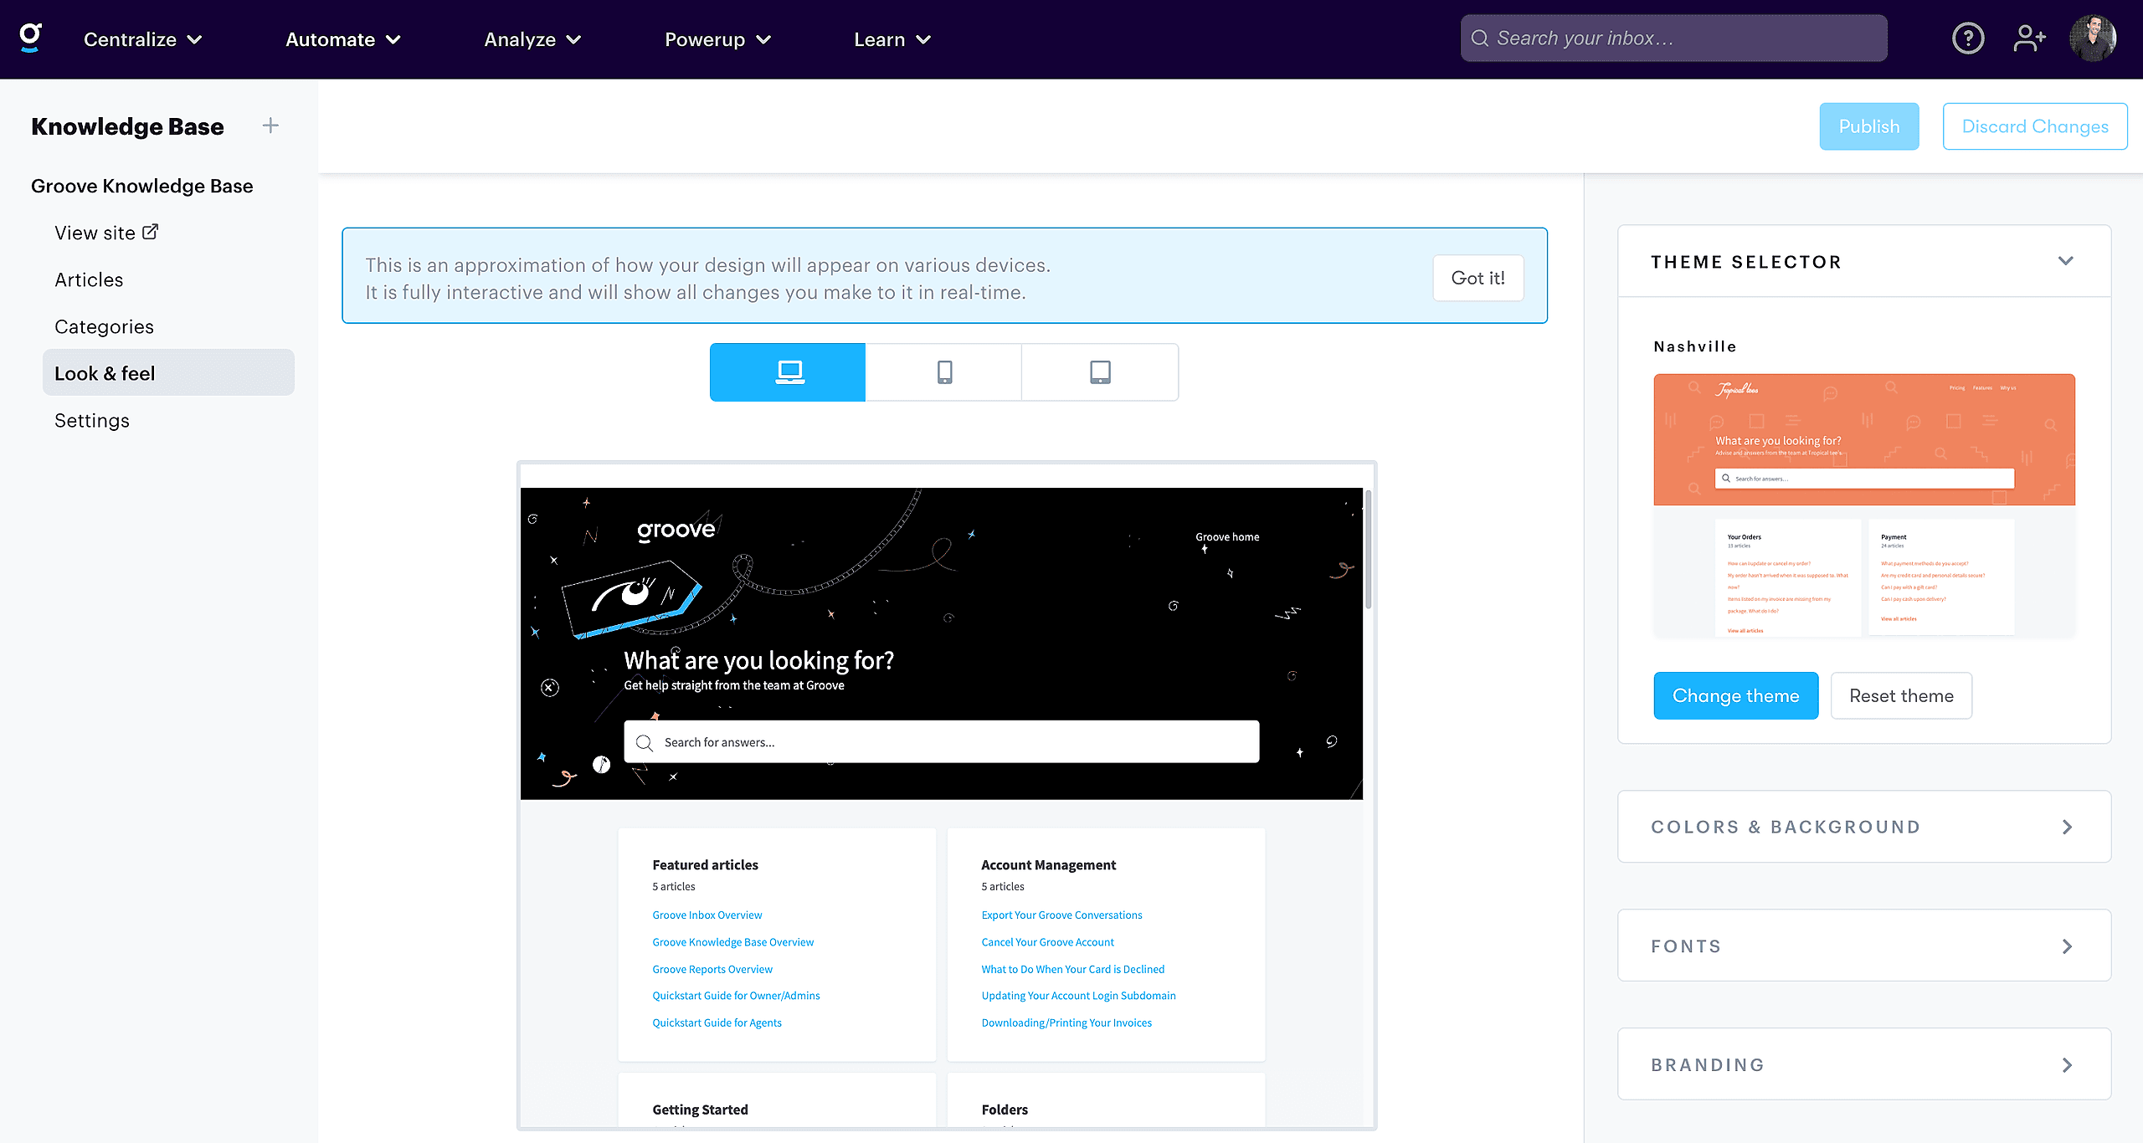The image size is (2143, 1143).
Task: Select the desktop preview icon
Action: pos(787,372)
